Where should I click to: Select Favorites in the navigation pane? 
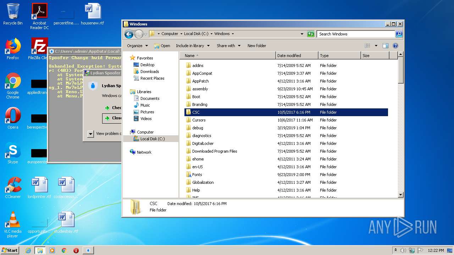click(x=145, y=58)
